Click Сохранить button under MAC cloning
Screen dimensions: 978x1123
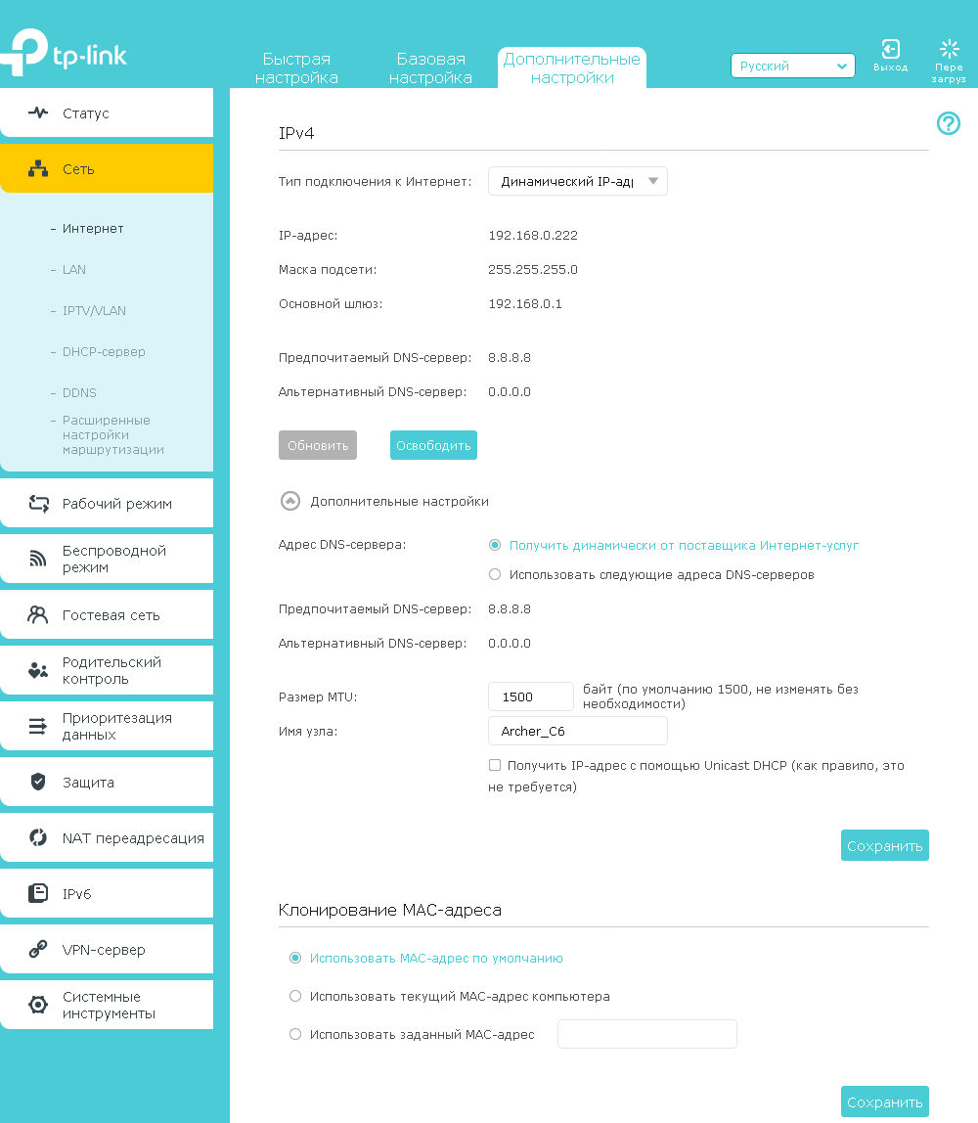point(885,1101)
